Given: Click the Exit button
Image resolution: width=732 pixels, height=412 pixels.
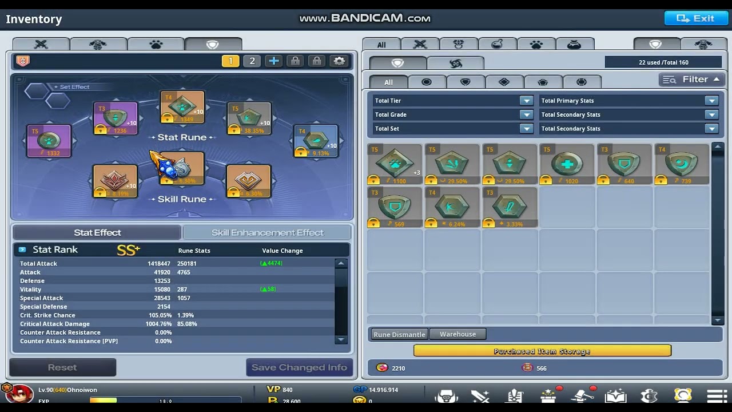Looking at the screenshot, I should tap(696, 18).
